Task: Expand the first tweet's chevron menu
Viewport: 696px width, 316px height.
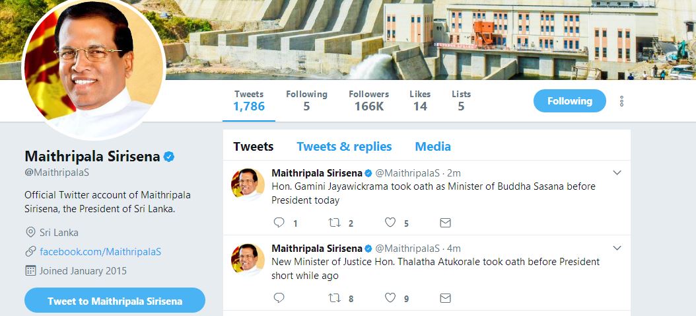Action: coord(617,173)
